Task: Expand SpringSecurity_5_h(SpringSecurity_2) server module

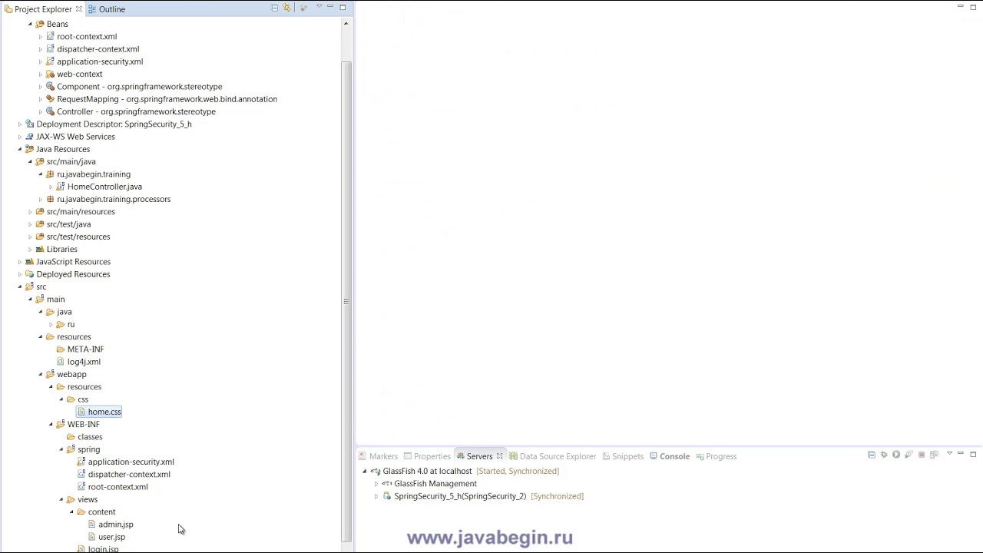Action: [x=376, y=496]
